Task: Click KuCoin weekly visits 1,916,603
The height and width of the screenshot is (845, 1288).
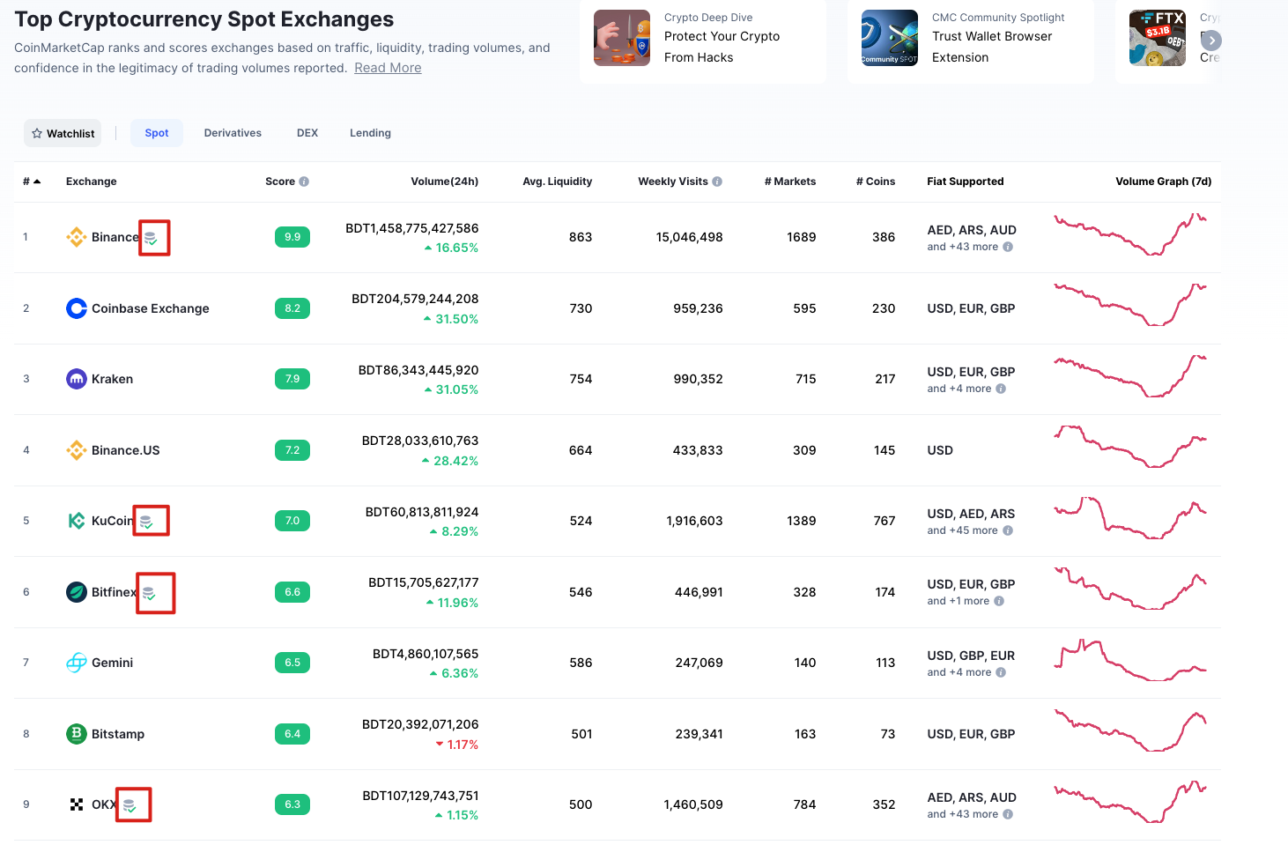Action: click(x=695, y=521)
